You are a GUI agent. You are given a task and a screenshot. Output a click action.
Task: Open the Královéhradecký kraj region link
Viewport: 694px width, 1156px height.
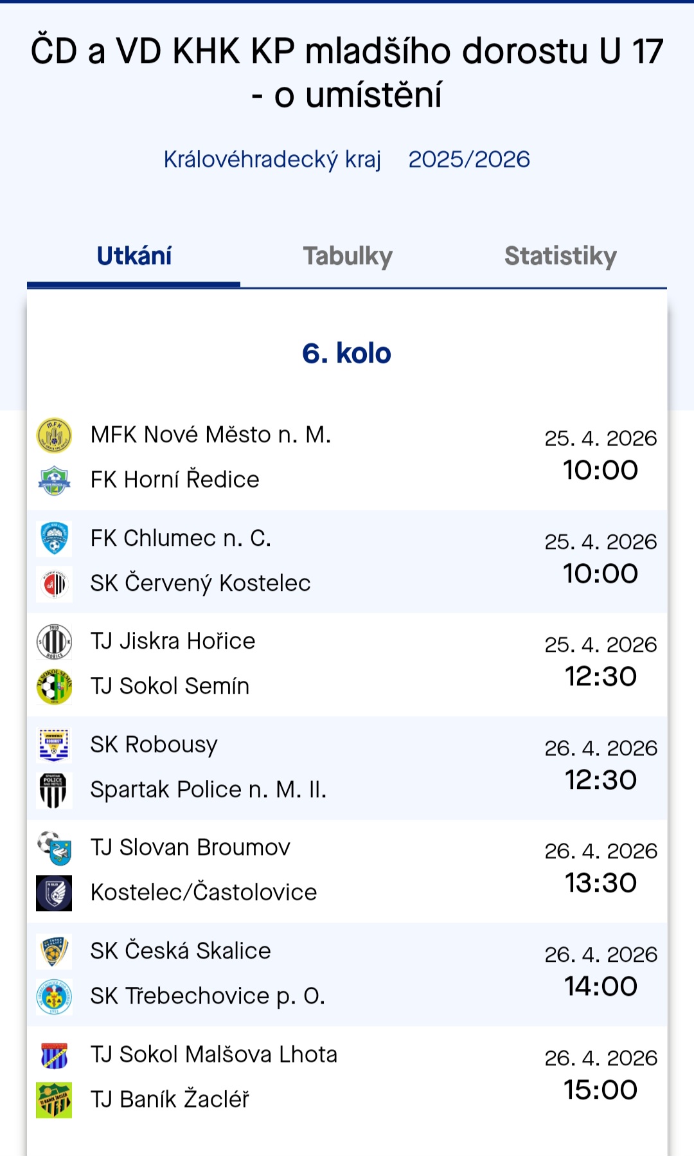coord(272,159)
